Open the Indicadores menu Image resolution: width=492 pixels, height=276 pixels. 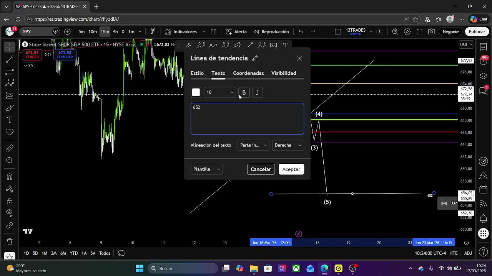click(181, 32)
